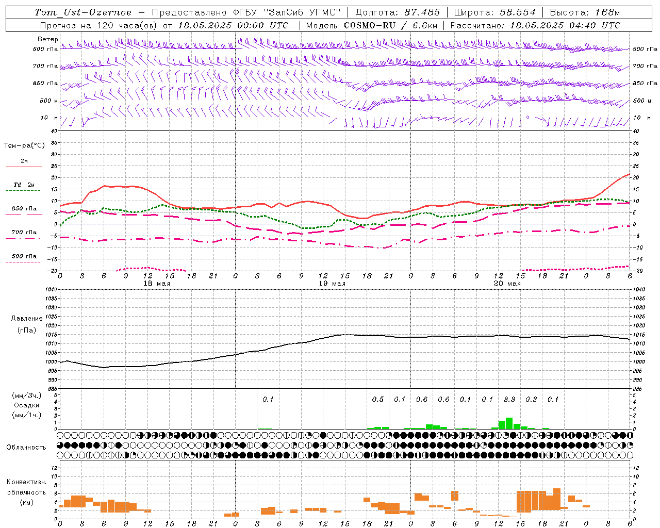Click the 0.3 precipitation total value
Image resolution: width=660 pixels, height=528 pixels.
click(531, 399)
